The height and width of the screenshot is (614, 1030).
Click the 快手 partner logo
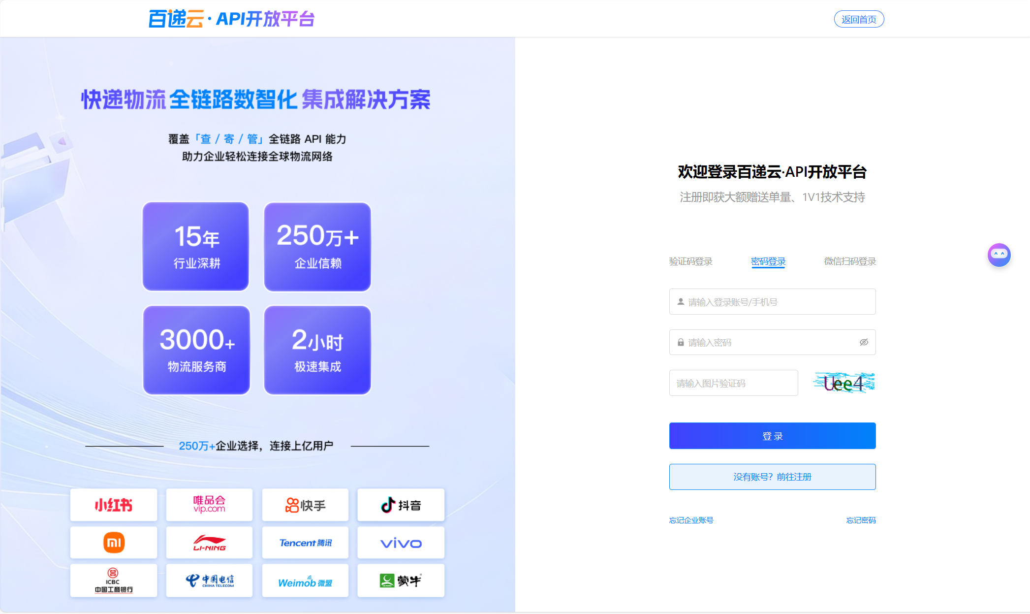point(305,505)
